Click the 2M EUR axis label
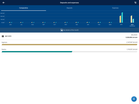Viewport: 139px width, 104px height. [3, 16]
